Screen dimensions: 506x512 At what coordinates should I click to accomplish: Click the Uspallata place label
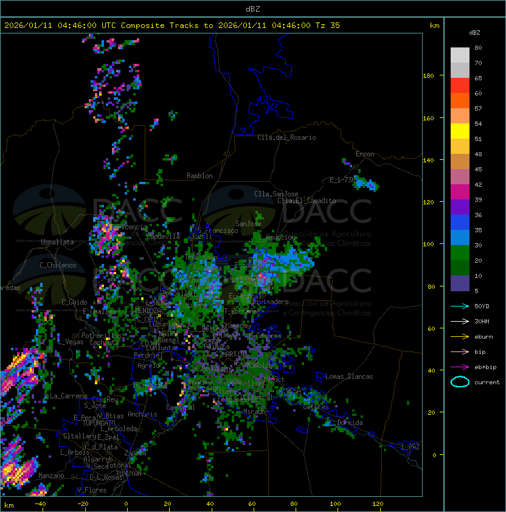57,242
